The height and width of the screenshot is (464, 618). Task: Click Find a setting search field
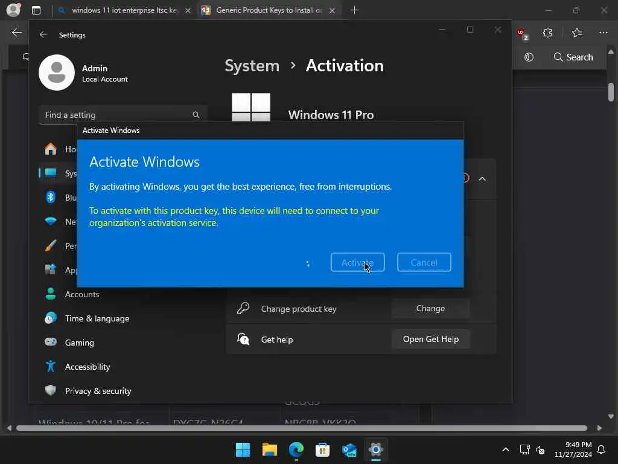[x=123, y=115]
